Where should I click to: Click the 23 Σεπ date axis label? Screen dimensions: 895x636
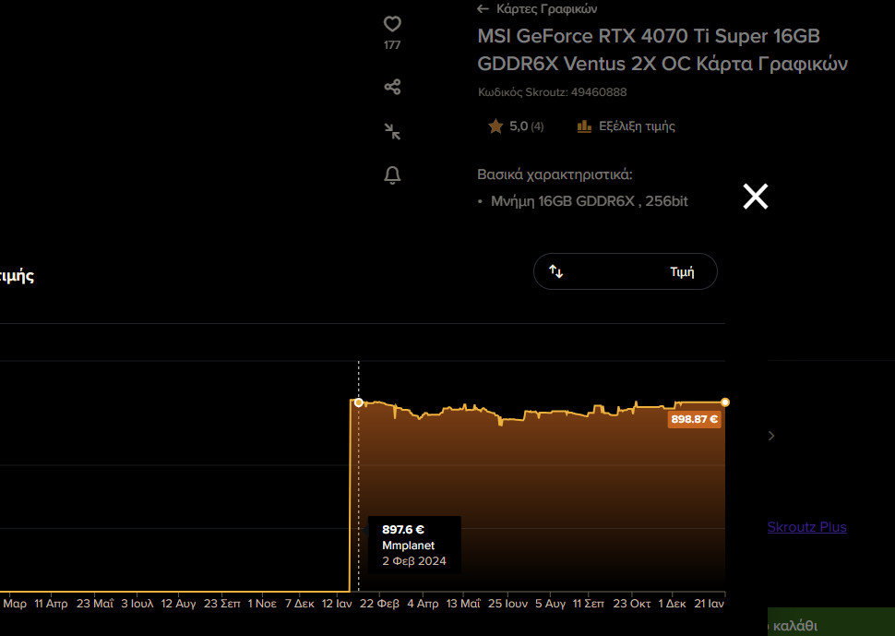coord(222,604)
